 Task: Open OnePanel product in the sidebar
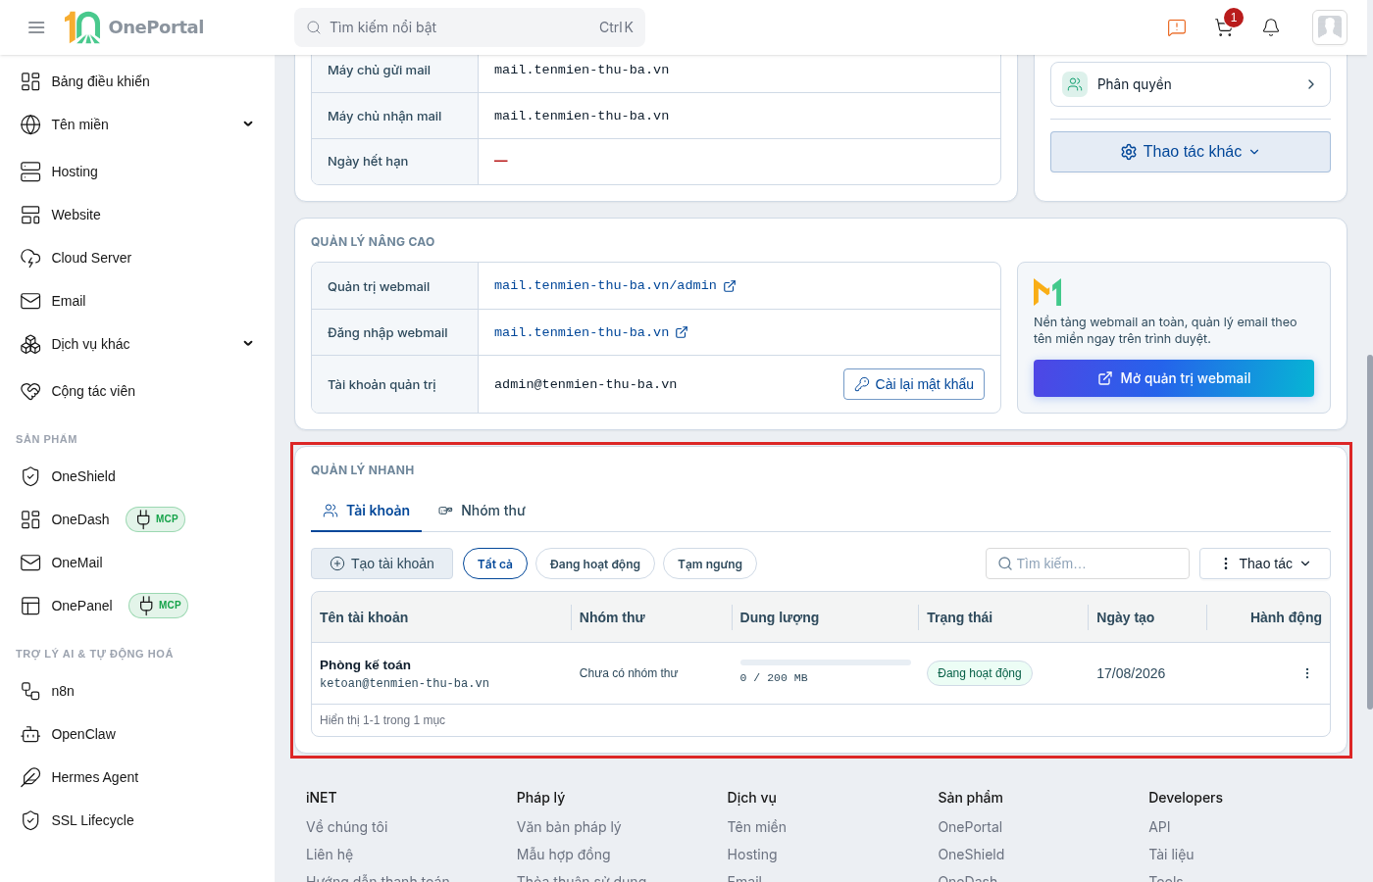[81, 606]
